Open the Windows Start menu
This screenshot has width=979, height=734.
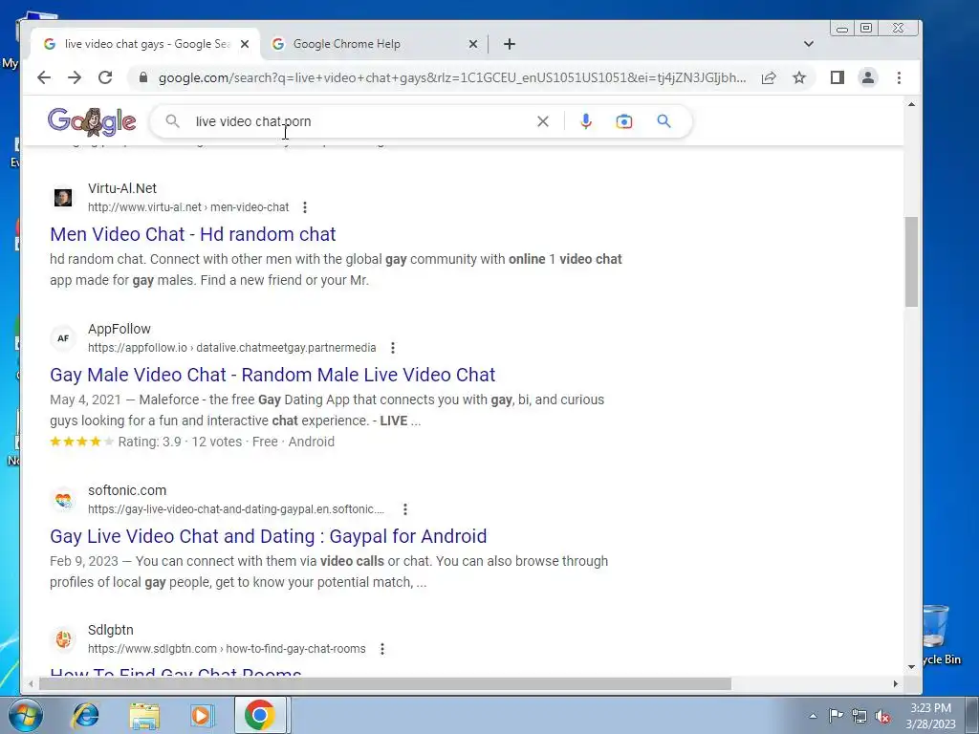pyautogui.click(x=25, y=715)
